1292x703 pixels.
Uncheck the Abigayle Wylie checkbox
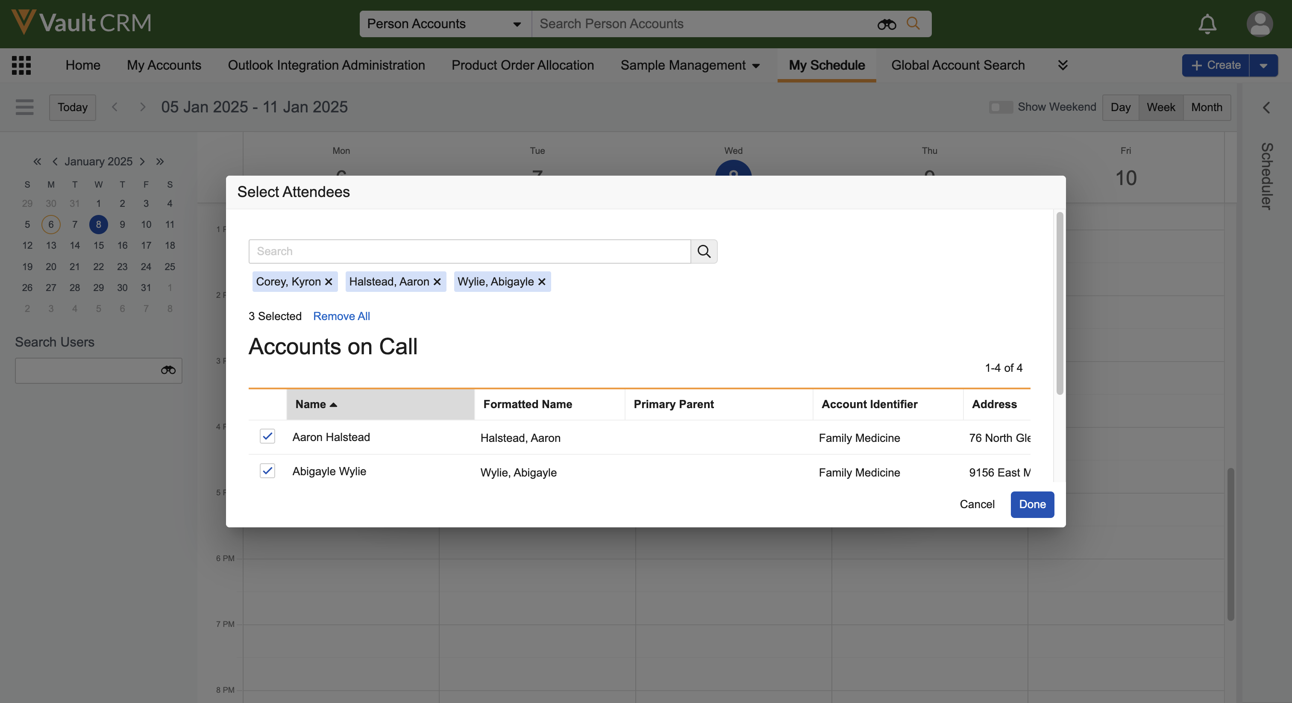point(267,471)
